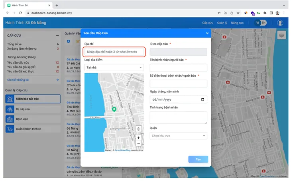Click the Tạo button
Screen dimensions: 291x181
[198, 160]
